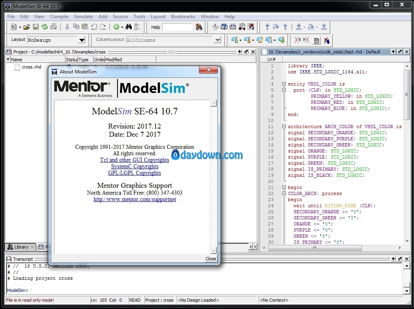Open the dropdown arrow next to New File icon
414x309 pixels.
click(20, 27)
